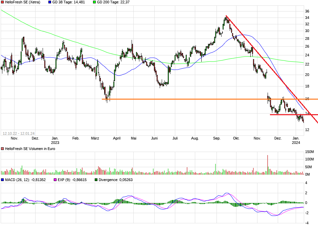Click the GD 38 Tage: 14,481 label
This screenshot has height=226, width=318.
coord(69,2)
